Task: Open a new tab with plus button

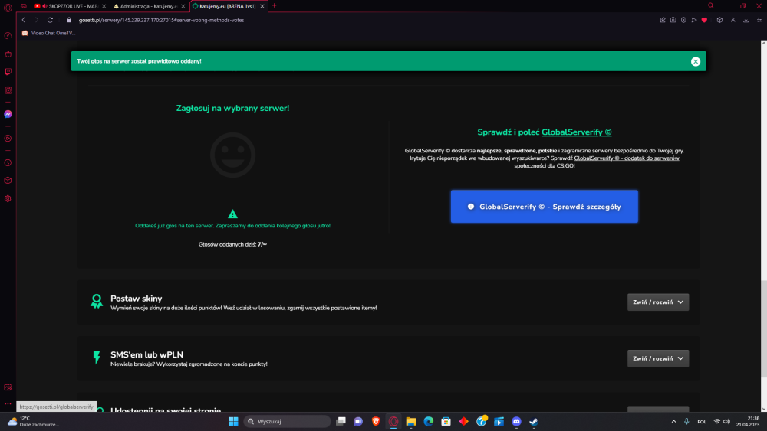Action: point(274,6)
